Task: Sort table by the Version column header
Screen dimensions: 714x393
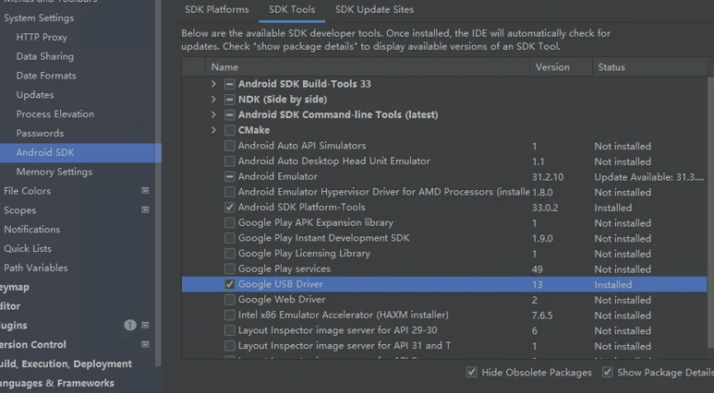Action: (x=551, y=66)
